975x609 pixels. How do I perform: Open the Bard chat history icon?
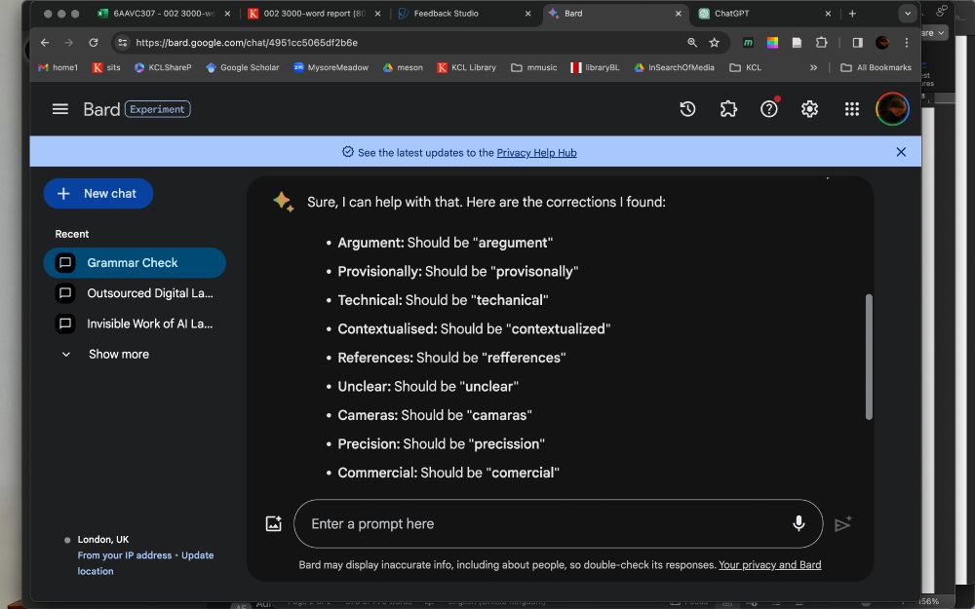click(687, 108)
